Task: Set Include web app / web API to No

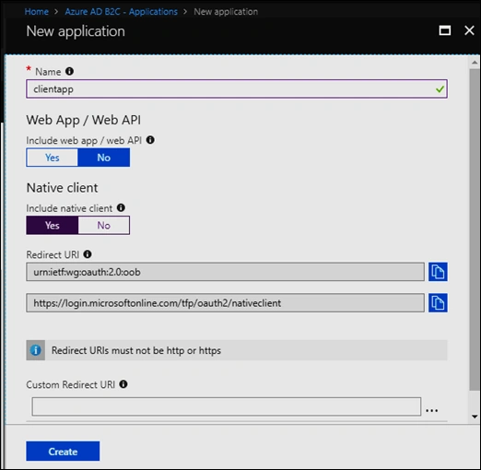Action: click(x=104, y=158)
